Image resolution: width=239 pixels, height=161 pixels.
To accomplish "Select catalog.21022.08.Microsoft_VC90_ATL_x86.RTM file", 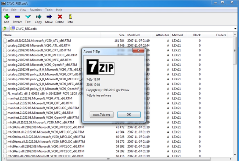I will pos(39,45).
